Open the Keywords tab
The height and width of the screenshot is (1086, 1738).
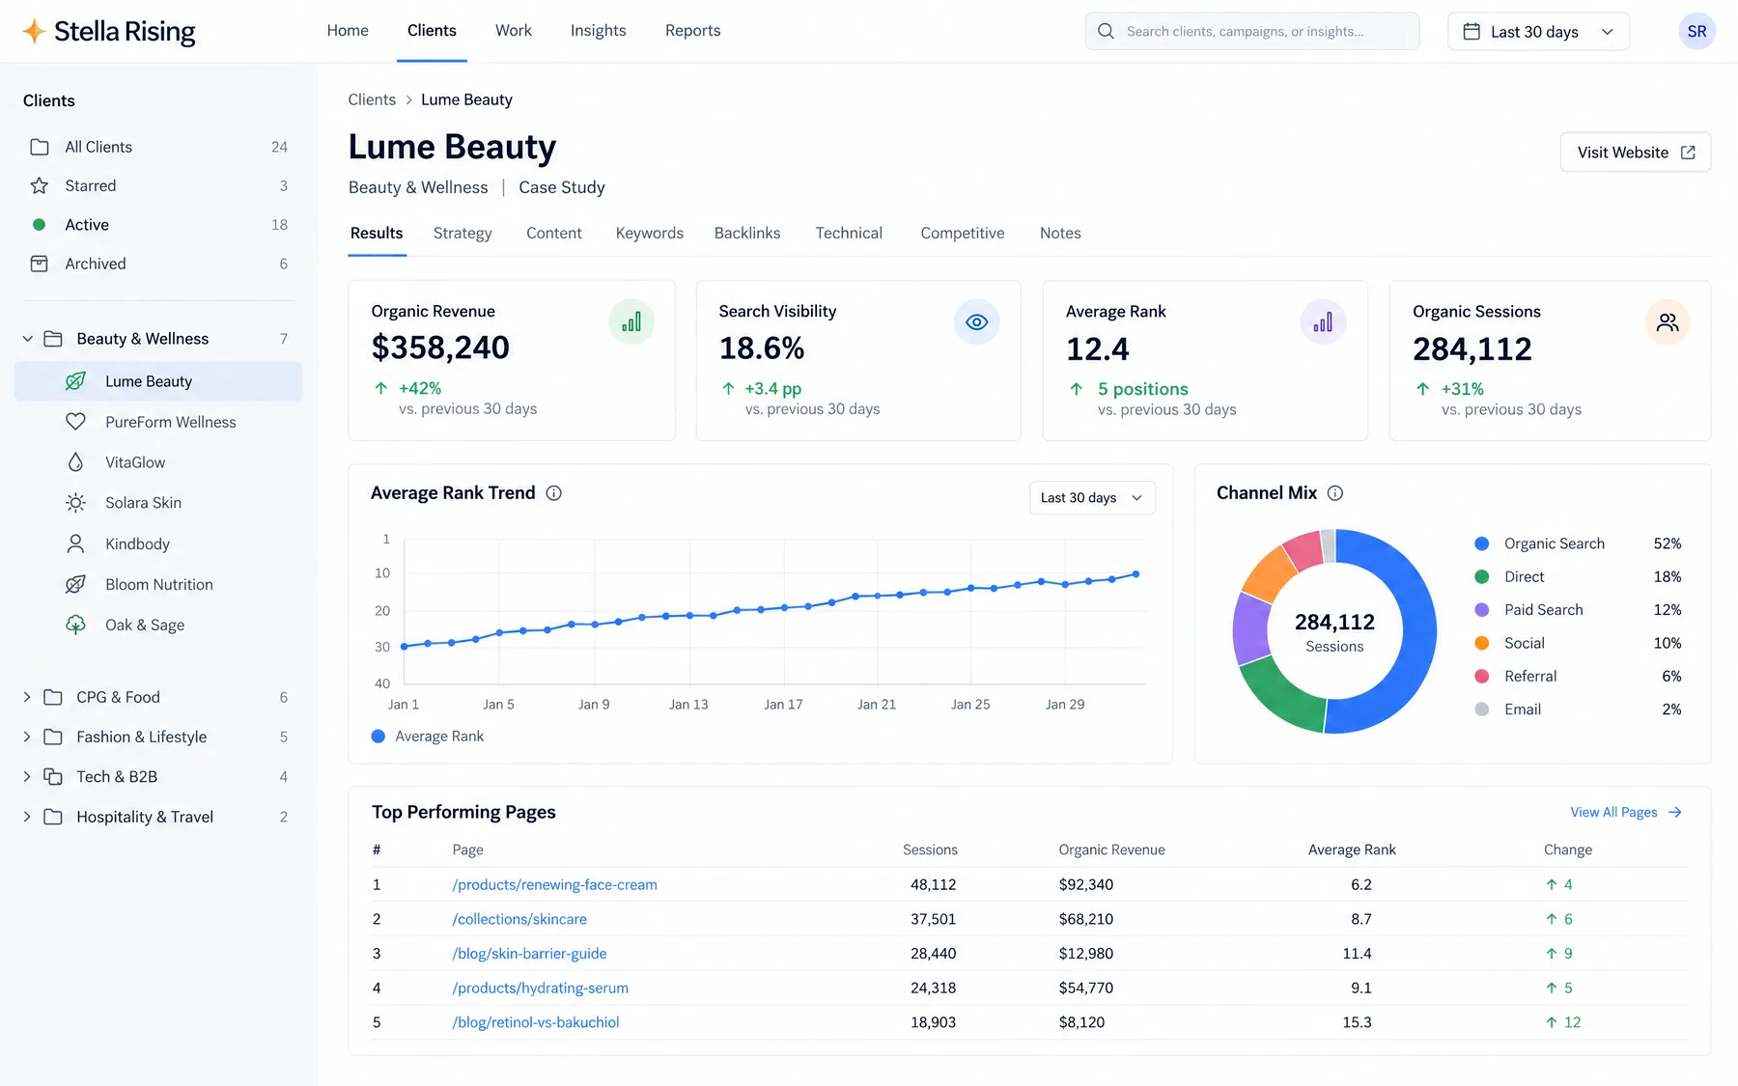pyautogui.click(x=650, y=234)
